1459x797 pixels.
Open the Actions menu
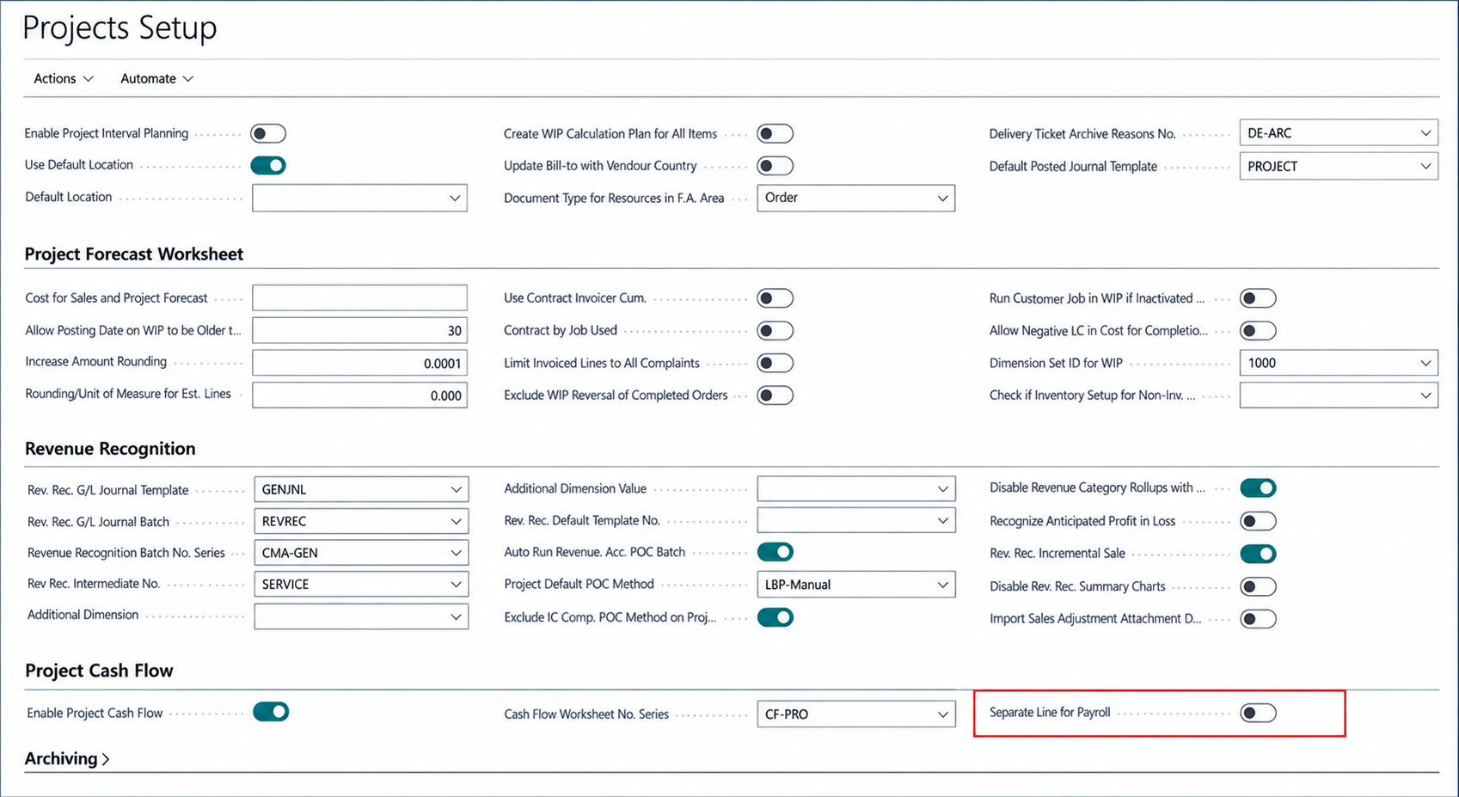(x=64, y=78)
